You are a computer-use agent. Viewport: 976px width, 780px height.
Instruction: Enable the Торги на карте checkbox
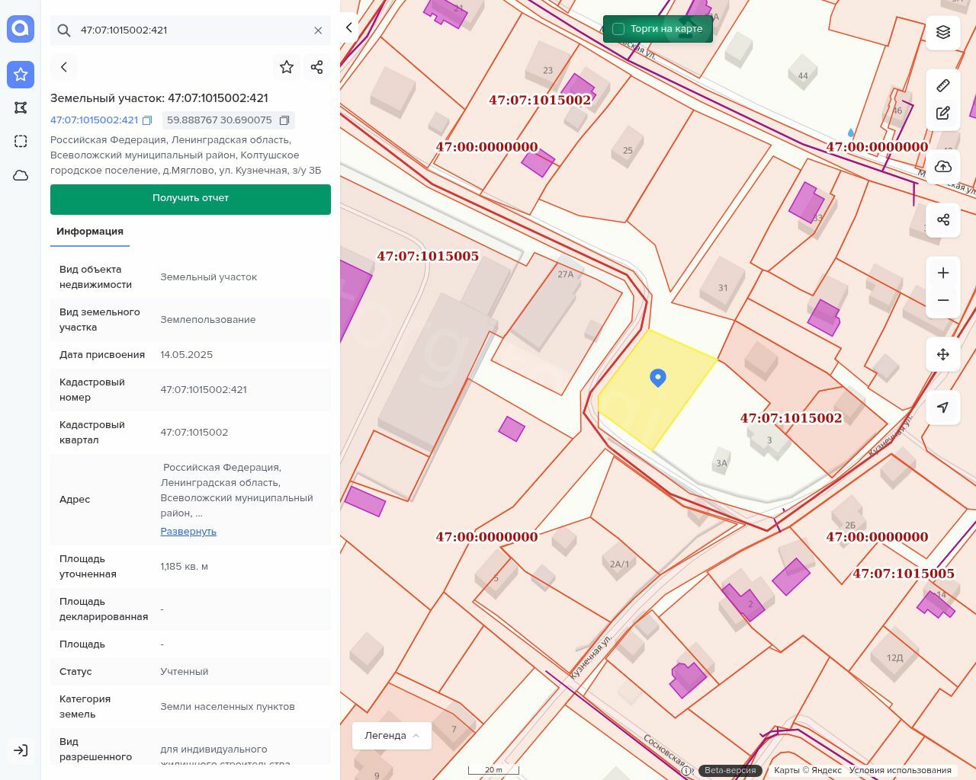click(x=618, y=29)
